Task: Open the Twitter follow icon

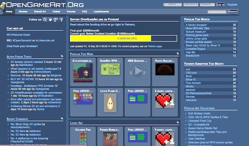Action: point(50,20)
